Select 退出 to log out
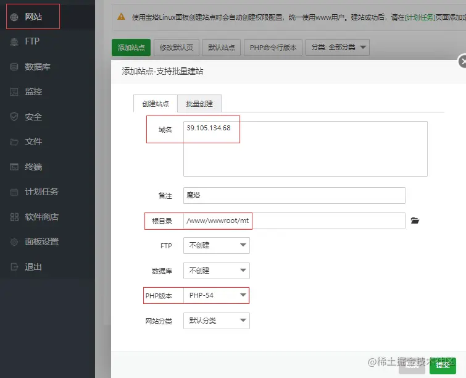The image size is (466, 378). [33, 267]
